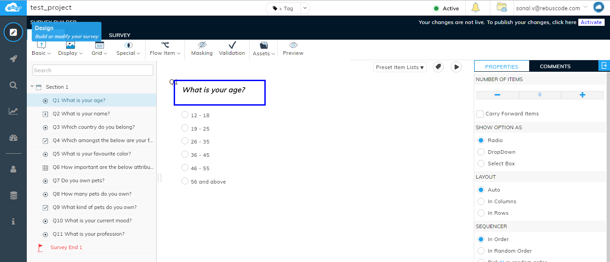Click the + Tag button

coord(283,8)
